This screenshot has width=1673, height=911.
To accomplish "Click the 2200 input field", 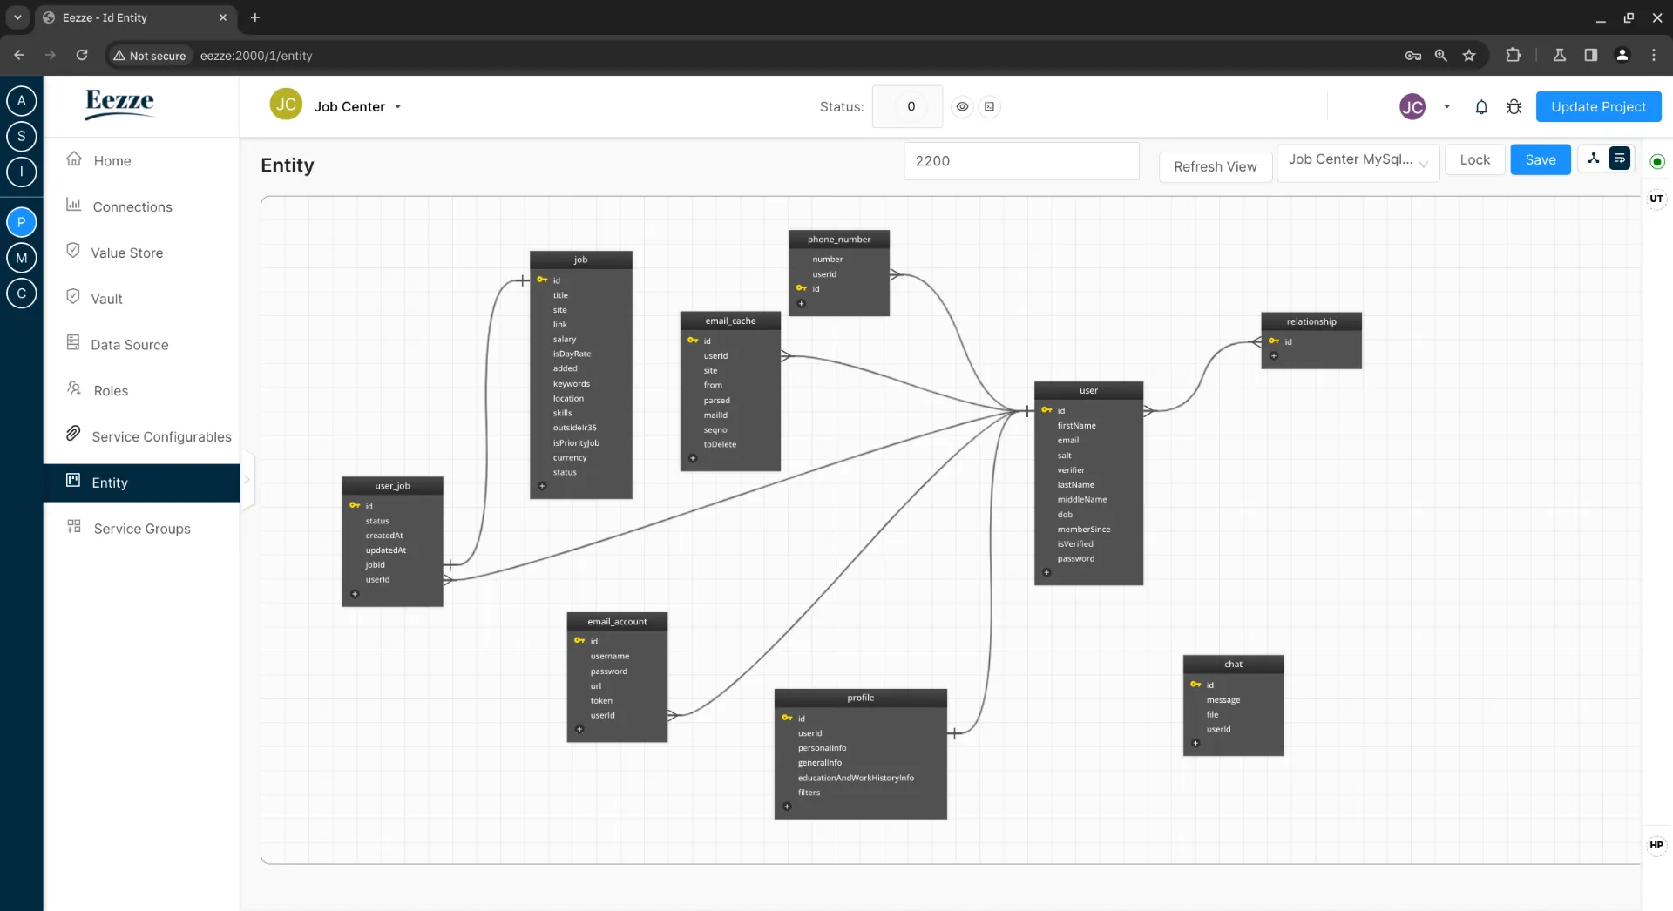I will 1020,161.
